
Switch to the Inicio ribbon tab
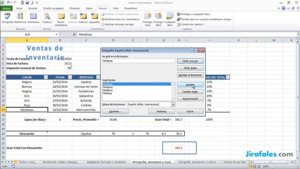point(19,8)
